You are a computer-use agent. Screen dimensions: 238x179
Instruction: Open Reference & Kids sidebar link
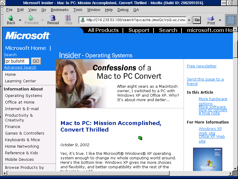[x=21, y=153]
